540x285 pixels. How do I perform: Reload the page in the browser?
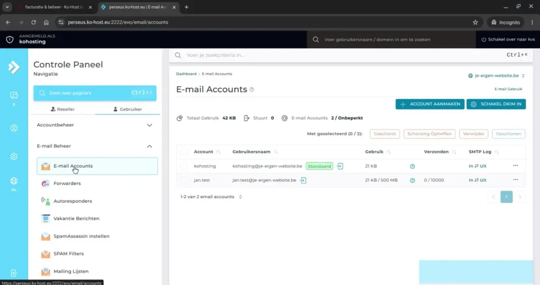[x=33, y=22]
